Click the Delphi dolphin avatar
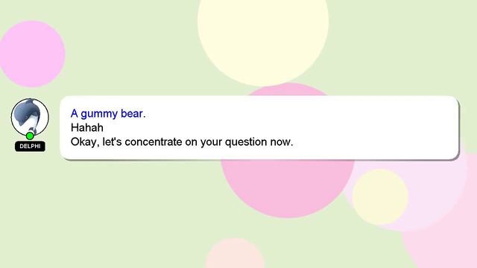477x268 pixels. 30,117
